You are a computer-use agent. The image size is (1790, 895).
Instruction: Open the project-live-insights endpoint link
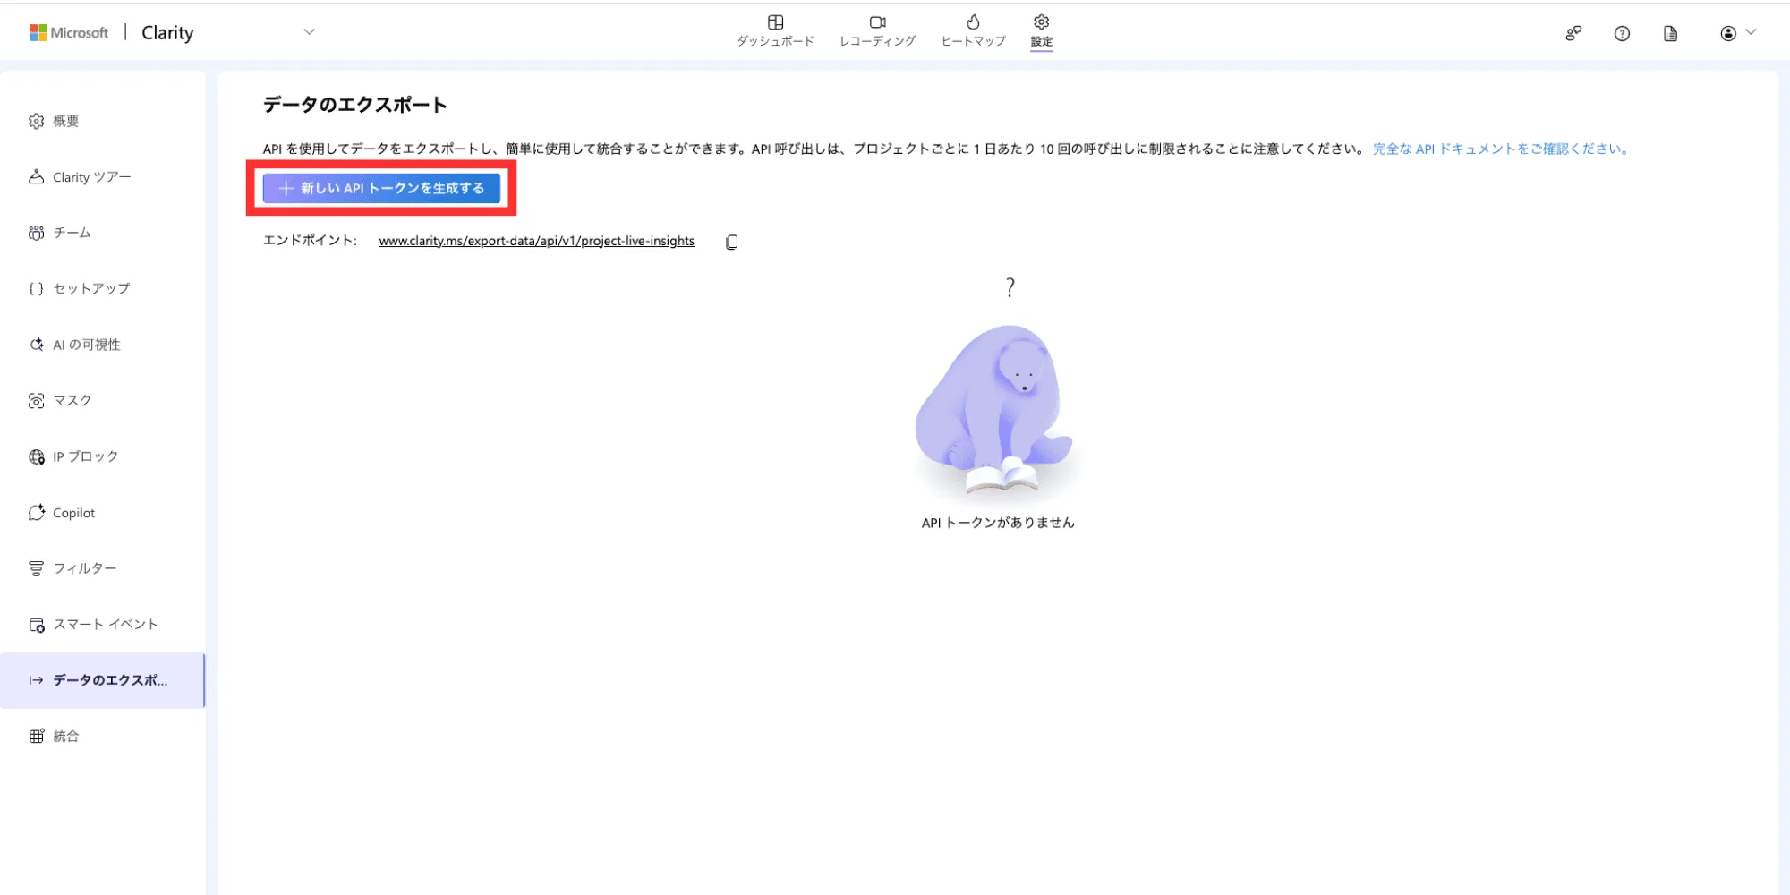tap(536, 241)
